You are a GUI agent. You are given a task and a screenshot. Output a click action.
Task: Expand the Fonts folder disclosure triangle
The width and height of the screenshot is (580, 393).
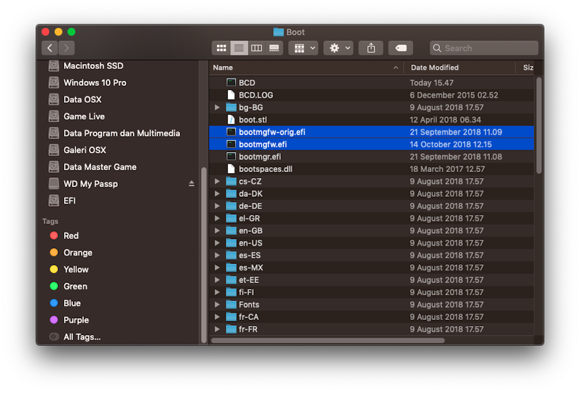pyautogui.click(x=217, y=304)
